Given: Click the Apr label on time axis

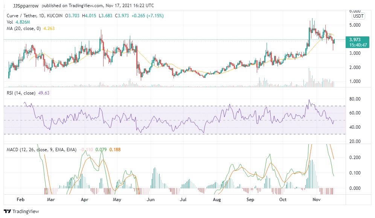Looking at the screenshot, I should (x=84, y=200).
